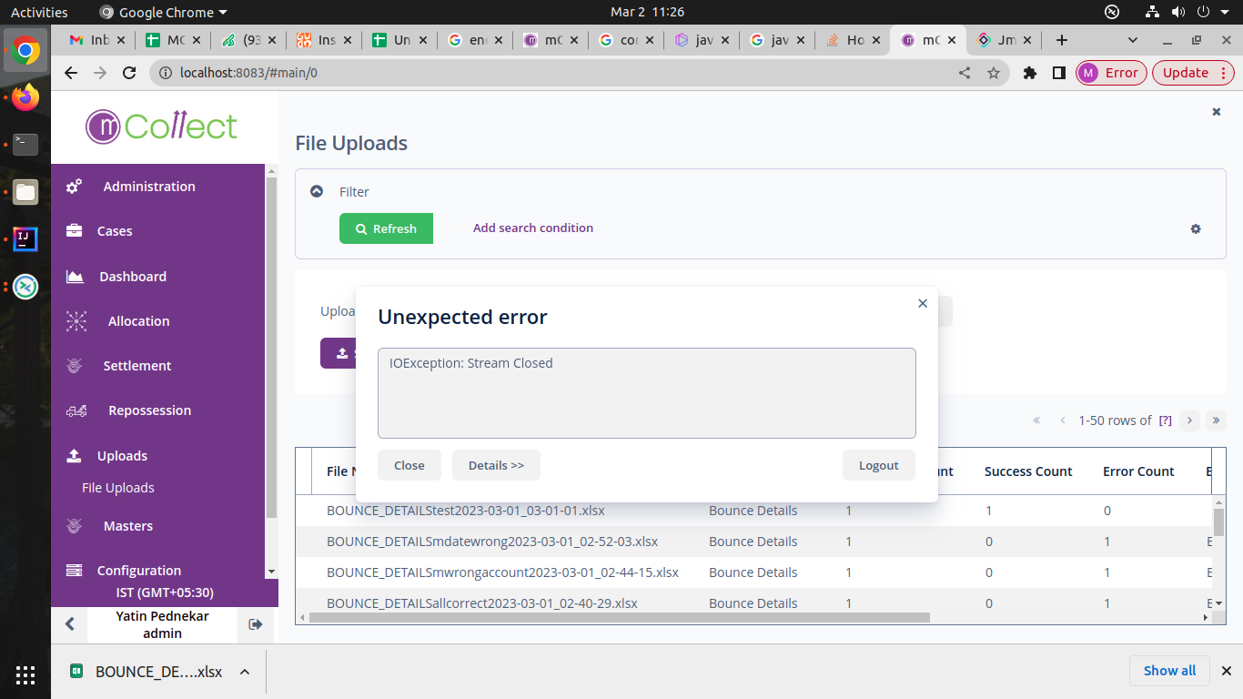Click the Logout button in error dialog
This screenshot has height=699, width=1243.
pos(878,465)
